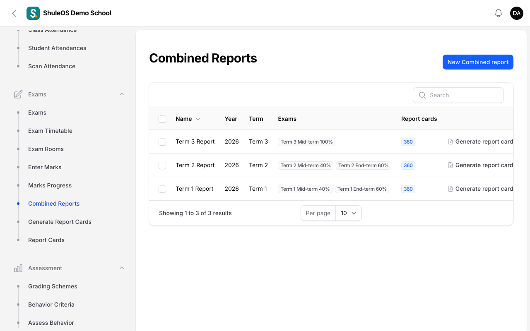Open Scan Attendance in the sidebar
Image resolution: width=530 pixels, height=331 pixels.
coord(52,66)
